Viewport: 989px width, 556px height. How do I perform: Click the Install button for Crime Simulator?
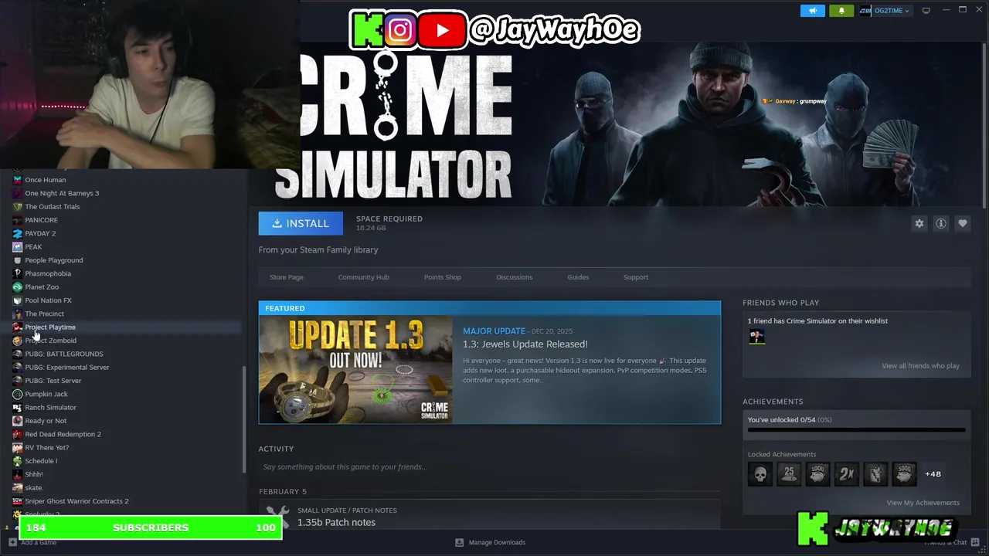click(301, 223)
